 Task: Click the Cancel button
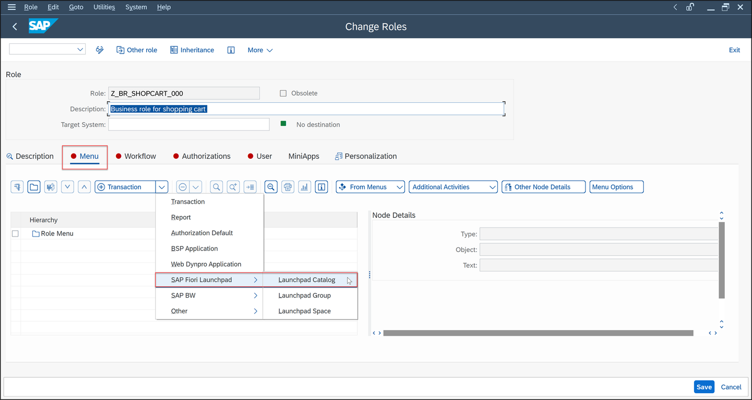(731, 387)
